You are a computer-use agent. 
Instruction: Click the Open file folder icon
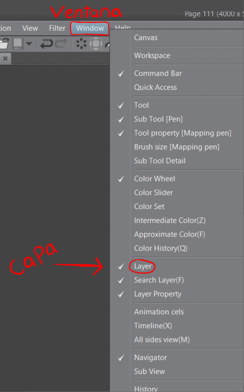tap(4, 43)
